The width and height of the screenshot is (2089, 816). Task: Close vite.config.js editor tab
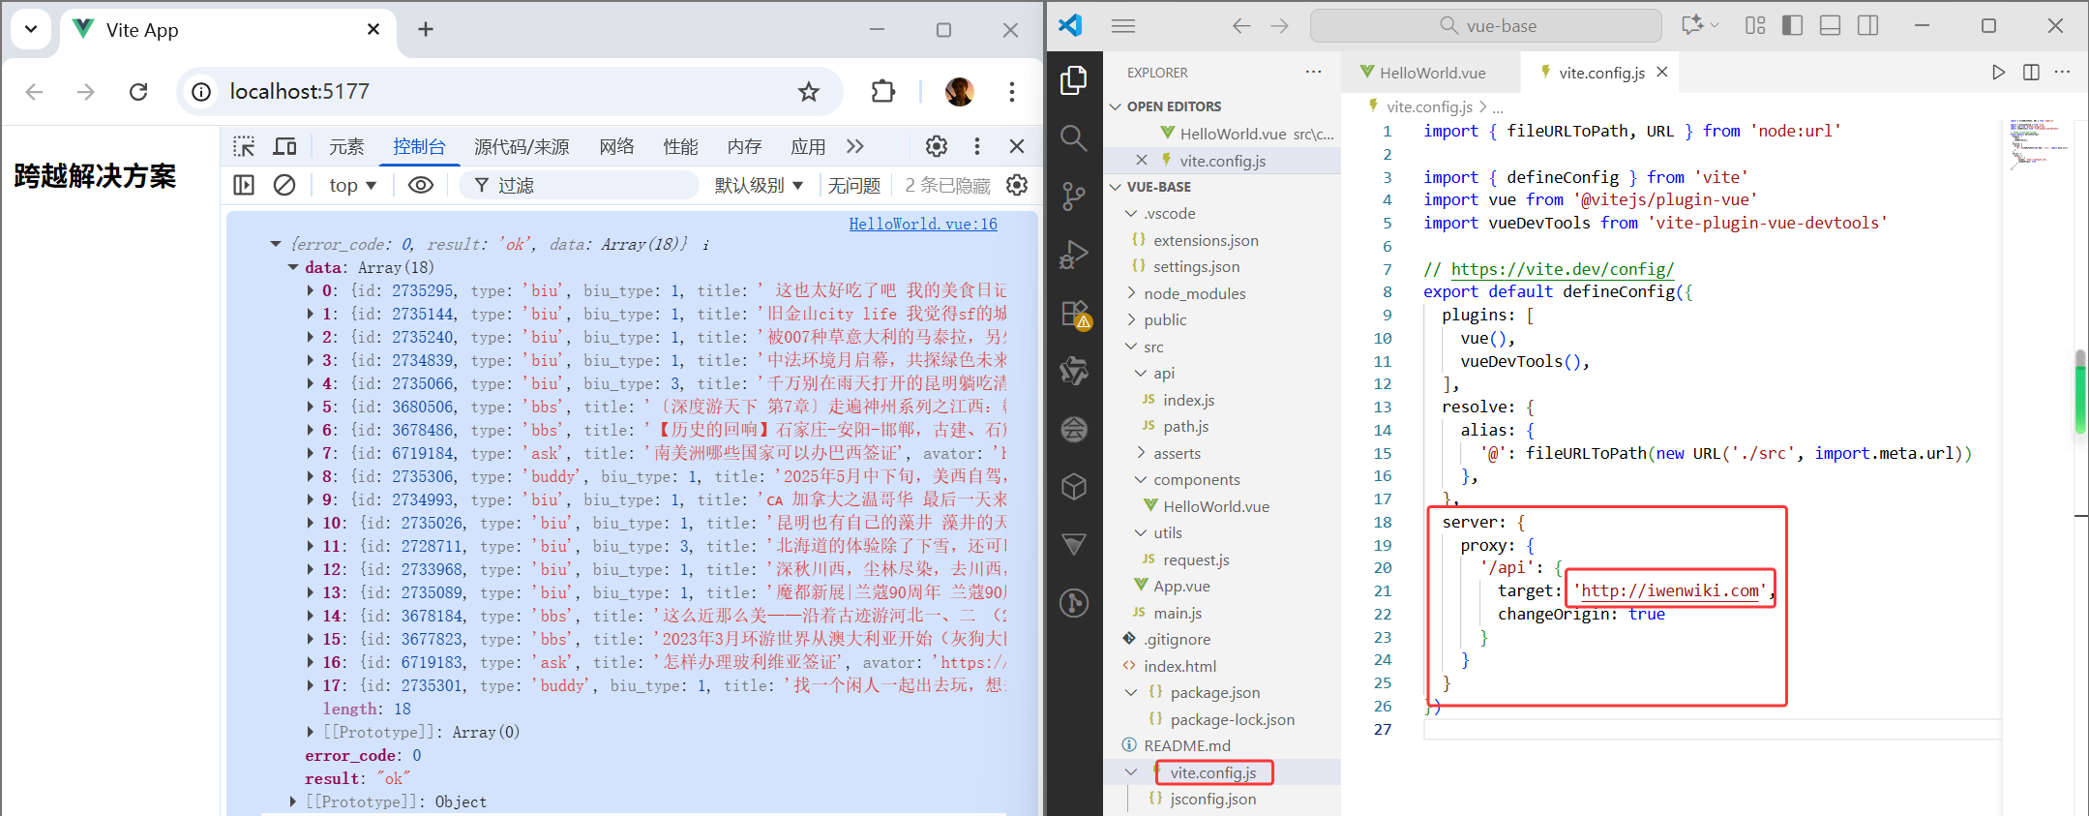[1662, 72]
